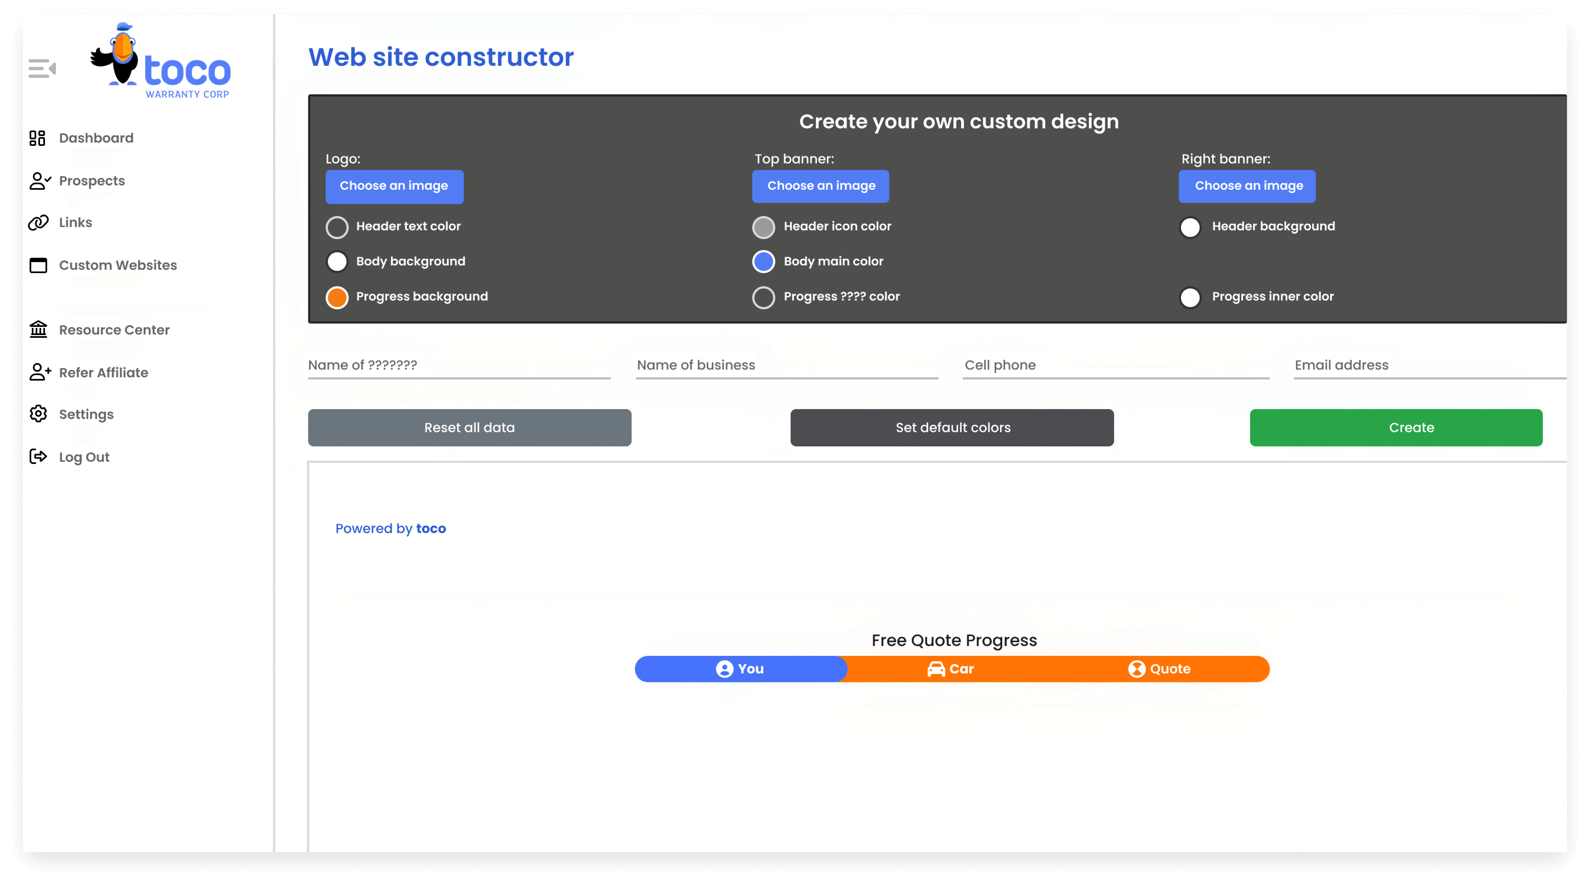1590x884 pixels.
Task: Click the Prospects person icon
Action: (39, 181)
